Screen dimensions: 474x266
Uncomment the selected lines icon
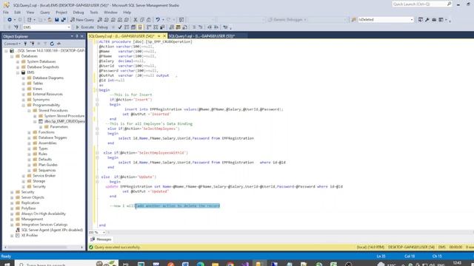(201, 27)
